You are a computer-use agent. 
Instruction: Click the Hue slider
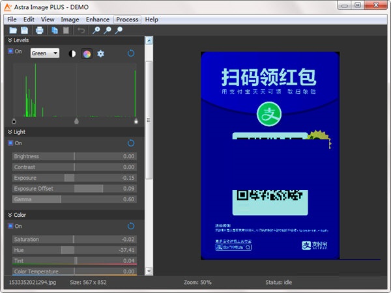74,250
